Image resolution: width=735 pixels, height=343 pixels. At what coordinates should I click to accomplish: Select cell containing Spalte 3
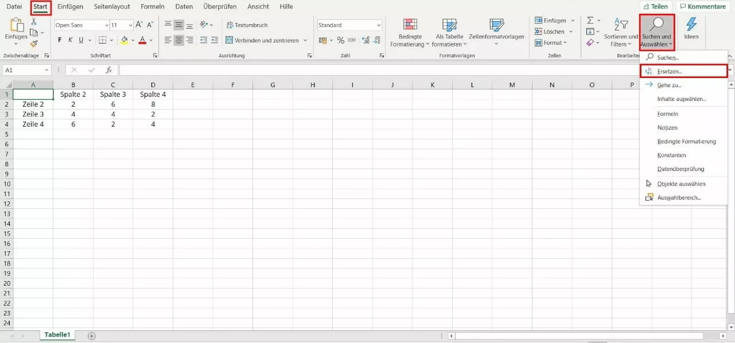113,94
